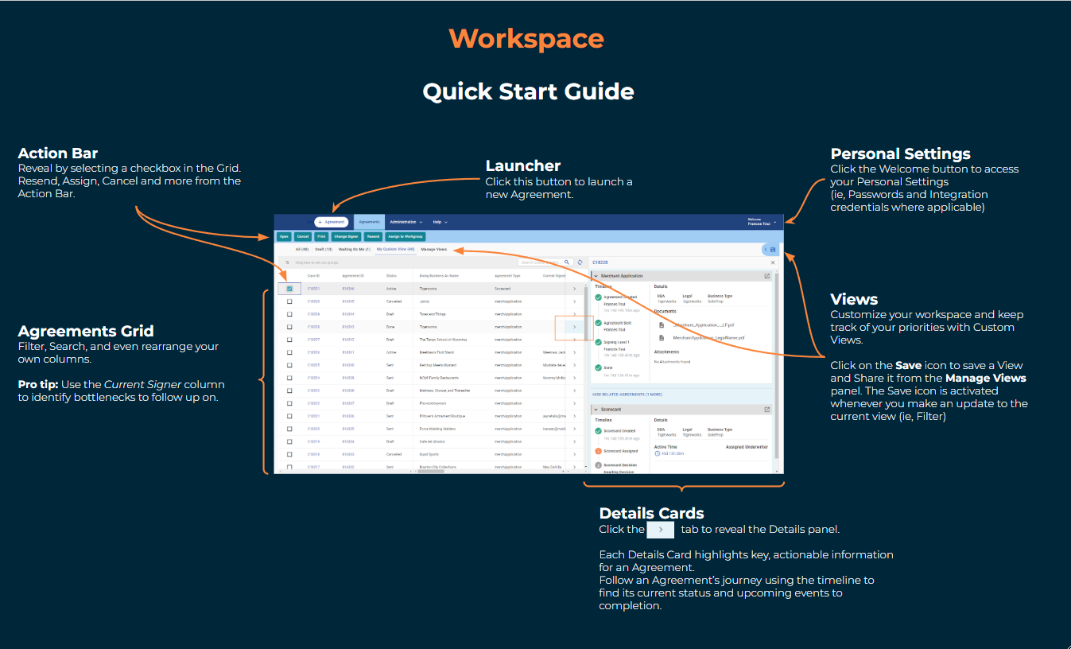Image resolution: width=1071 pixels, height=649 pixels.
Task: Open Scorecard card pop-out icon
Action: click(767, 410)
